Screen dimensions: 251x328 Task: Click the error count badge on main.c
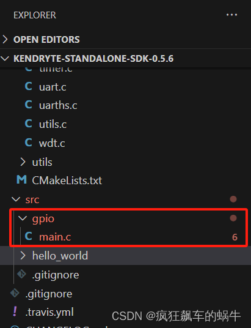pyautogui.click(x=235, y=237)
